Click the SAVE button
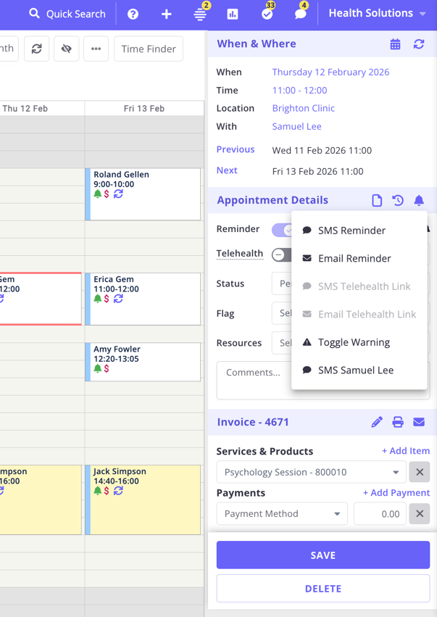 click(322, 555)
